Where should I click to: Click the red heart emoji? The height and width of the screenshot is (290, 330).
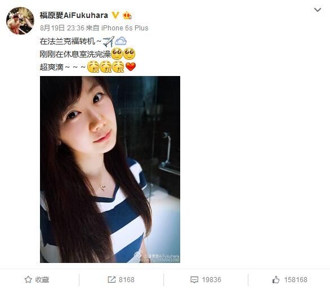(x=131, y=66)
